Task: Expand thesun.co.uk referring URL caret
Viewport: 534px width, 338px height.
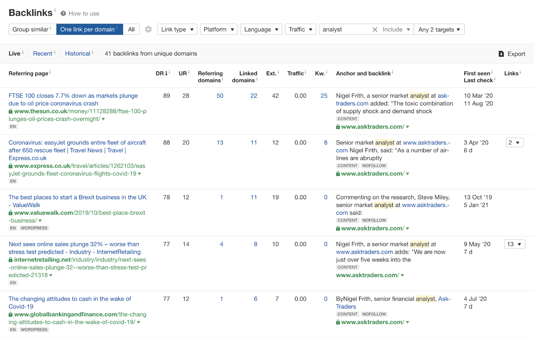Action: click(x=103, y=119)
